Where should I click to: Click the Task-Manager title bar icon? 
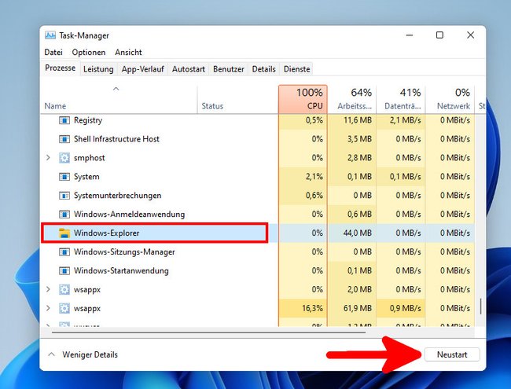coord(50,35)
